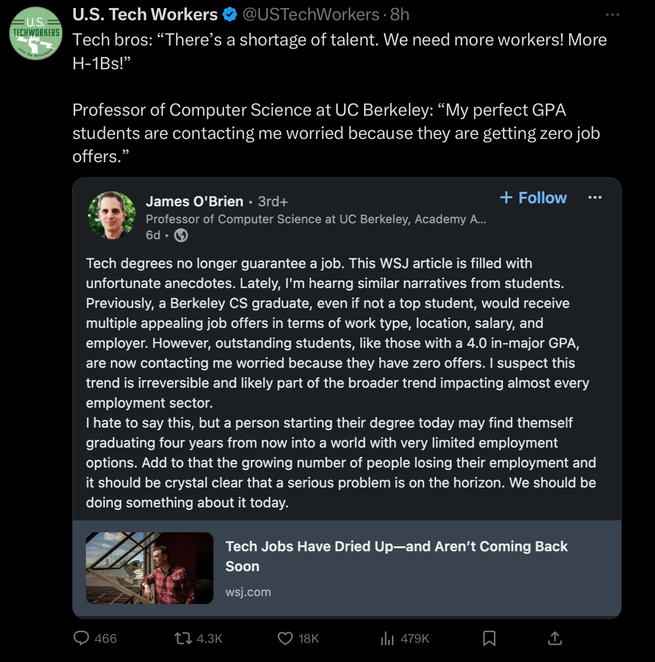View analytics bar chart icon
This screenshot has height=662, width=655.
(387, 639)
